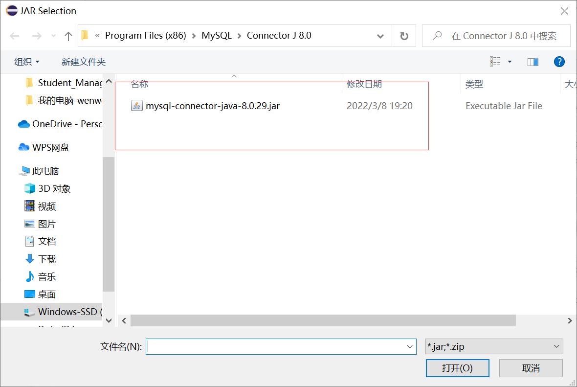Select 此电脑 in navigation pane
577x387 pixels.
(x=40, y=171)
